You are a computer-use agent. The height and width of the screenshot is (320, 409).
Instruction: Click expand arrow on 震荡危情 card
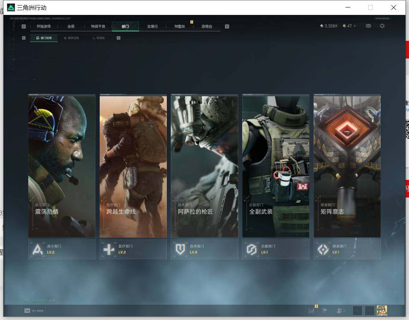coord(33,198)
